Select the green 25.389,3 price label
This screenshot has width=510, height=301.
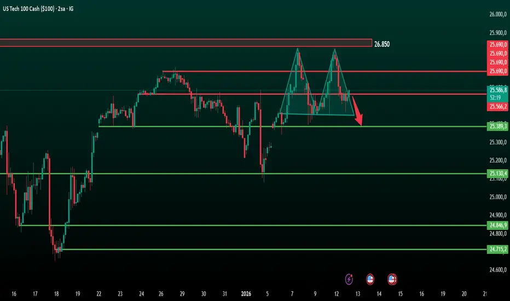(499, 126)
